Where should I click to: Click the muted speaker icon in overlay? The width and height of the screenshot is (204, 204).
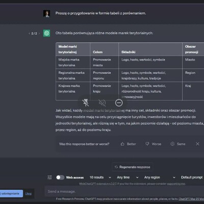102,103
